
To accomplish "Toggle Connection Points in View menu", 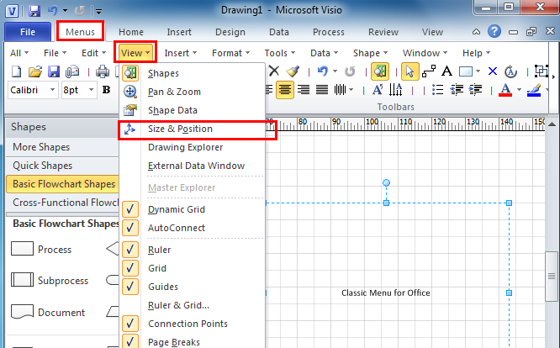I will tap(130, 324).
